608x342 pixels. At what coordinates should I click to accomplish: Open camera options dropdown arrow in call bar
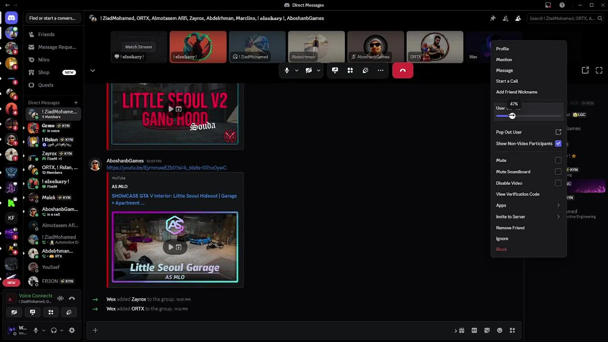coord(318,70)
